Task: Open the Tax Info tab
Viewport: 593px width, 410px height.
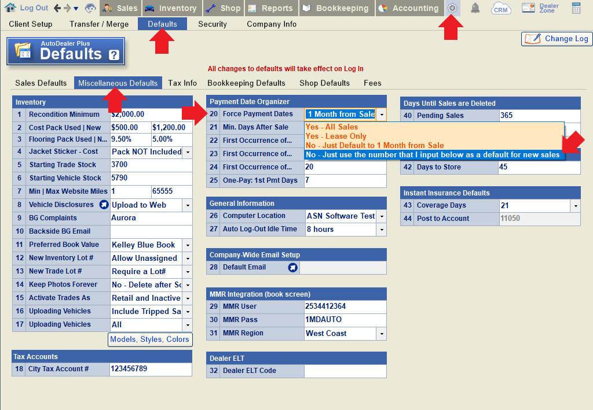Action: 182,83
